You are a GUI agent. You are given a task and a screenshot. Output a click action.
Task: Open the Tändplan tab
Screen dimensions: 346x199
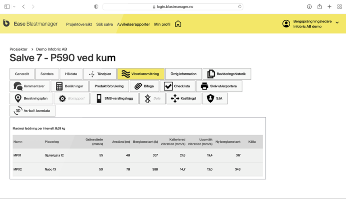100,74
